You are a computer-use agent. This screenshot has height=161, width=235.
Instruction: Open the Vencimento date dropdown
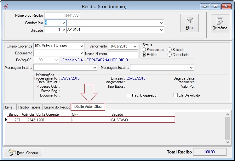point(135,46)
